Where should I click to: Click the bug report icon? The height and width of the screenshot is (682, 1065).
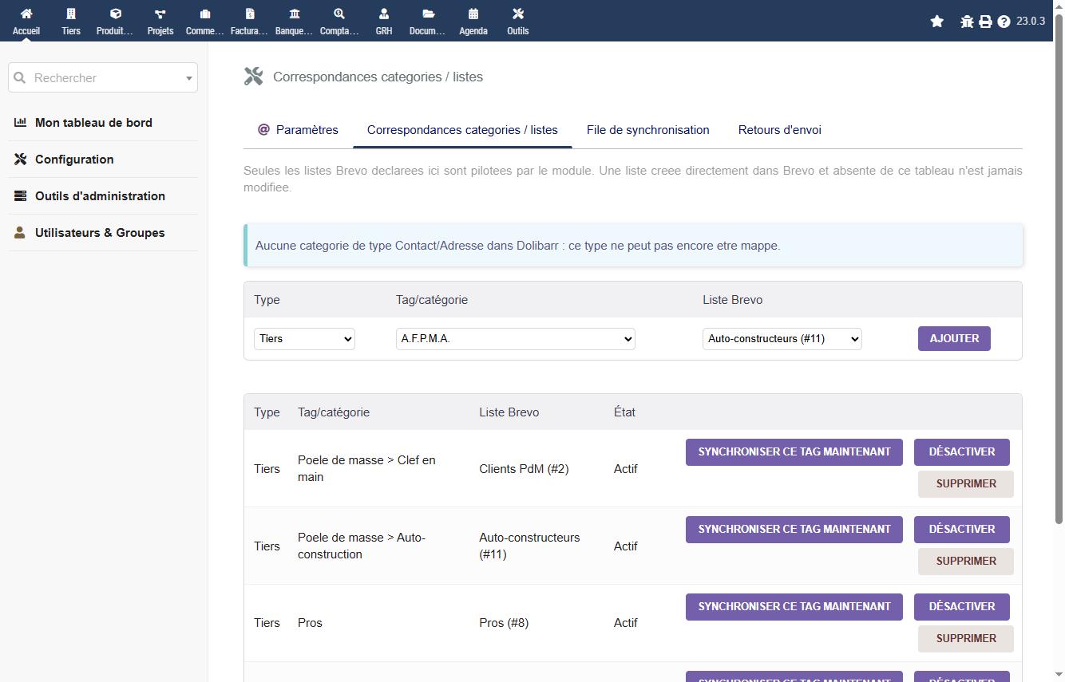click(967, 22)
